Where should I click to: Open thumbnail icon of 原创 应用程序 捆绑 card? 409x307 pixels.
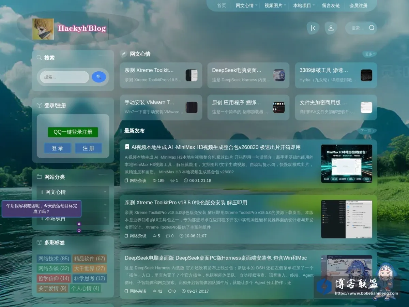tap(279, 107)
